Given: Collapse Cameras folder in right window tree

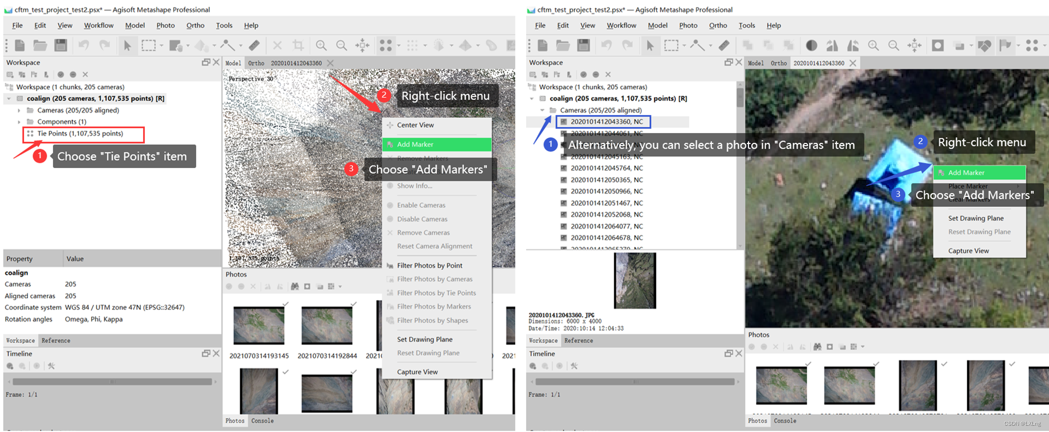Looking at the screenshot, I should tap(542, 110).
